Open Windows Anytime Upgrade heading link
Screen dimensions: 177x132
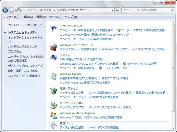(77, 113)
